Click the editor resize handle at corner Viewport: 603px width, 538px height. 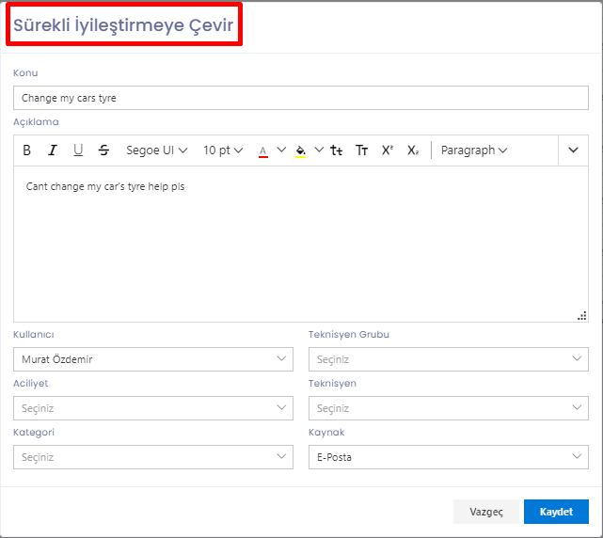click(x=582, y=316)
